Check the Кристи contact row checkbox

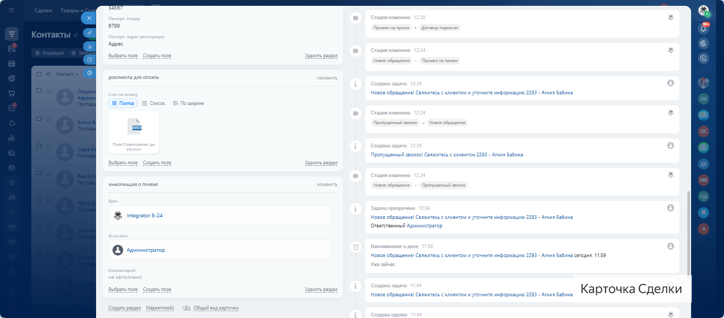click(39, 228)
